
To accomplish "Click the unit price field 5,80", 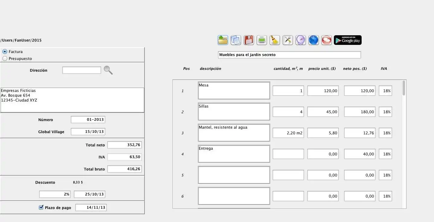I will [323, 133].
